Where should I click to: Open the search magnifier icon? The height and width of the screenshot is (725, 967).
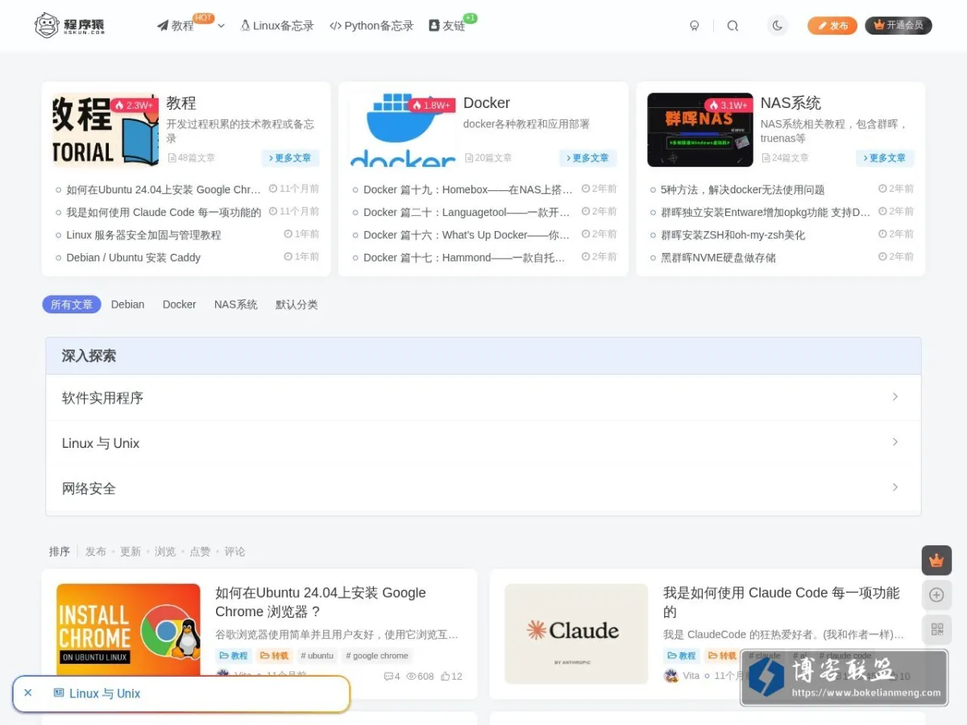[x=733, y=26]
